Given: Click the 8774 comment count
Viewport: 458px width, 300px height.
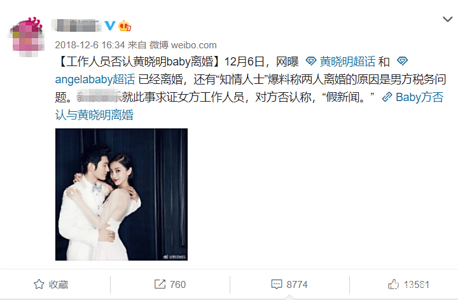Looking at the screenshot, I should tap(297, 285).
